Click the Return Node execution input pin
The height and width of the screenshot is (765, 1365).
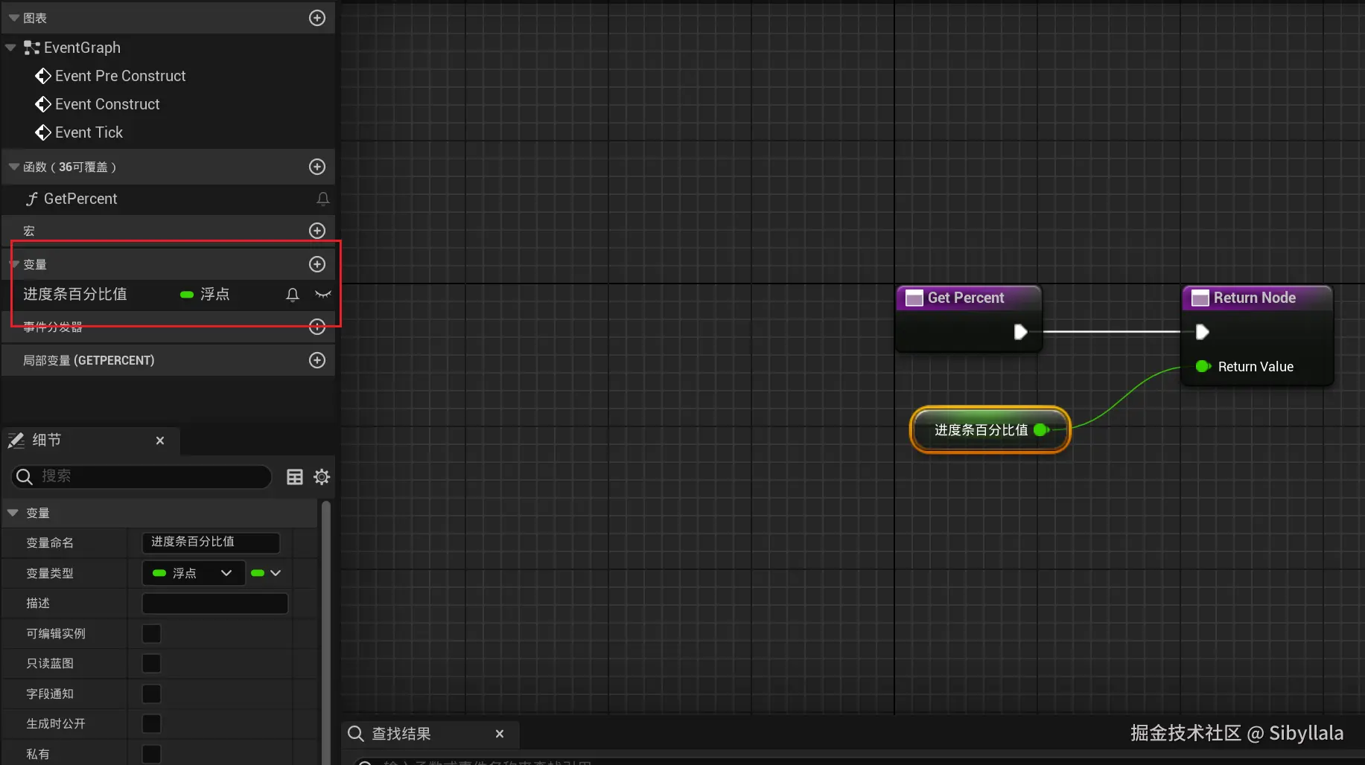click(1202, 332)
